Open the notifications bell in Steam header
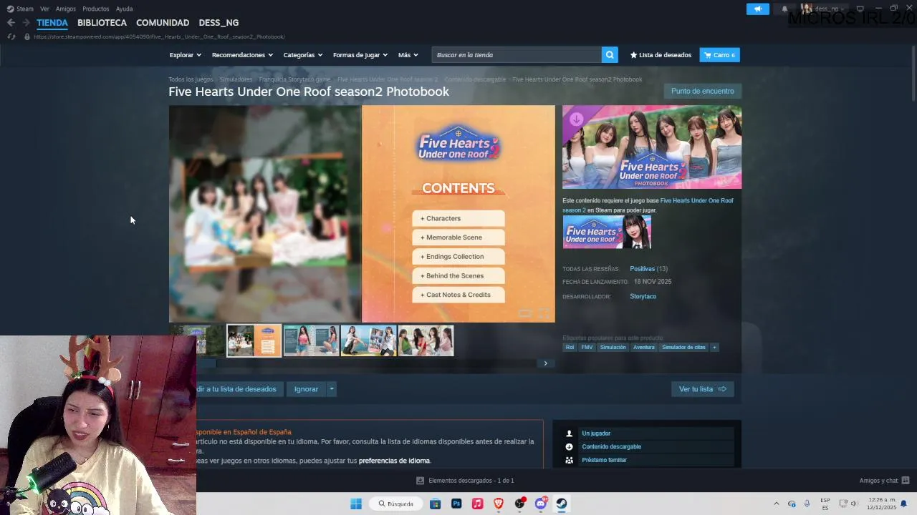This screenshot has width=917, height=515. 784,9
